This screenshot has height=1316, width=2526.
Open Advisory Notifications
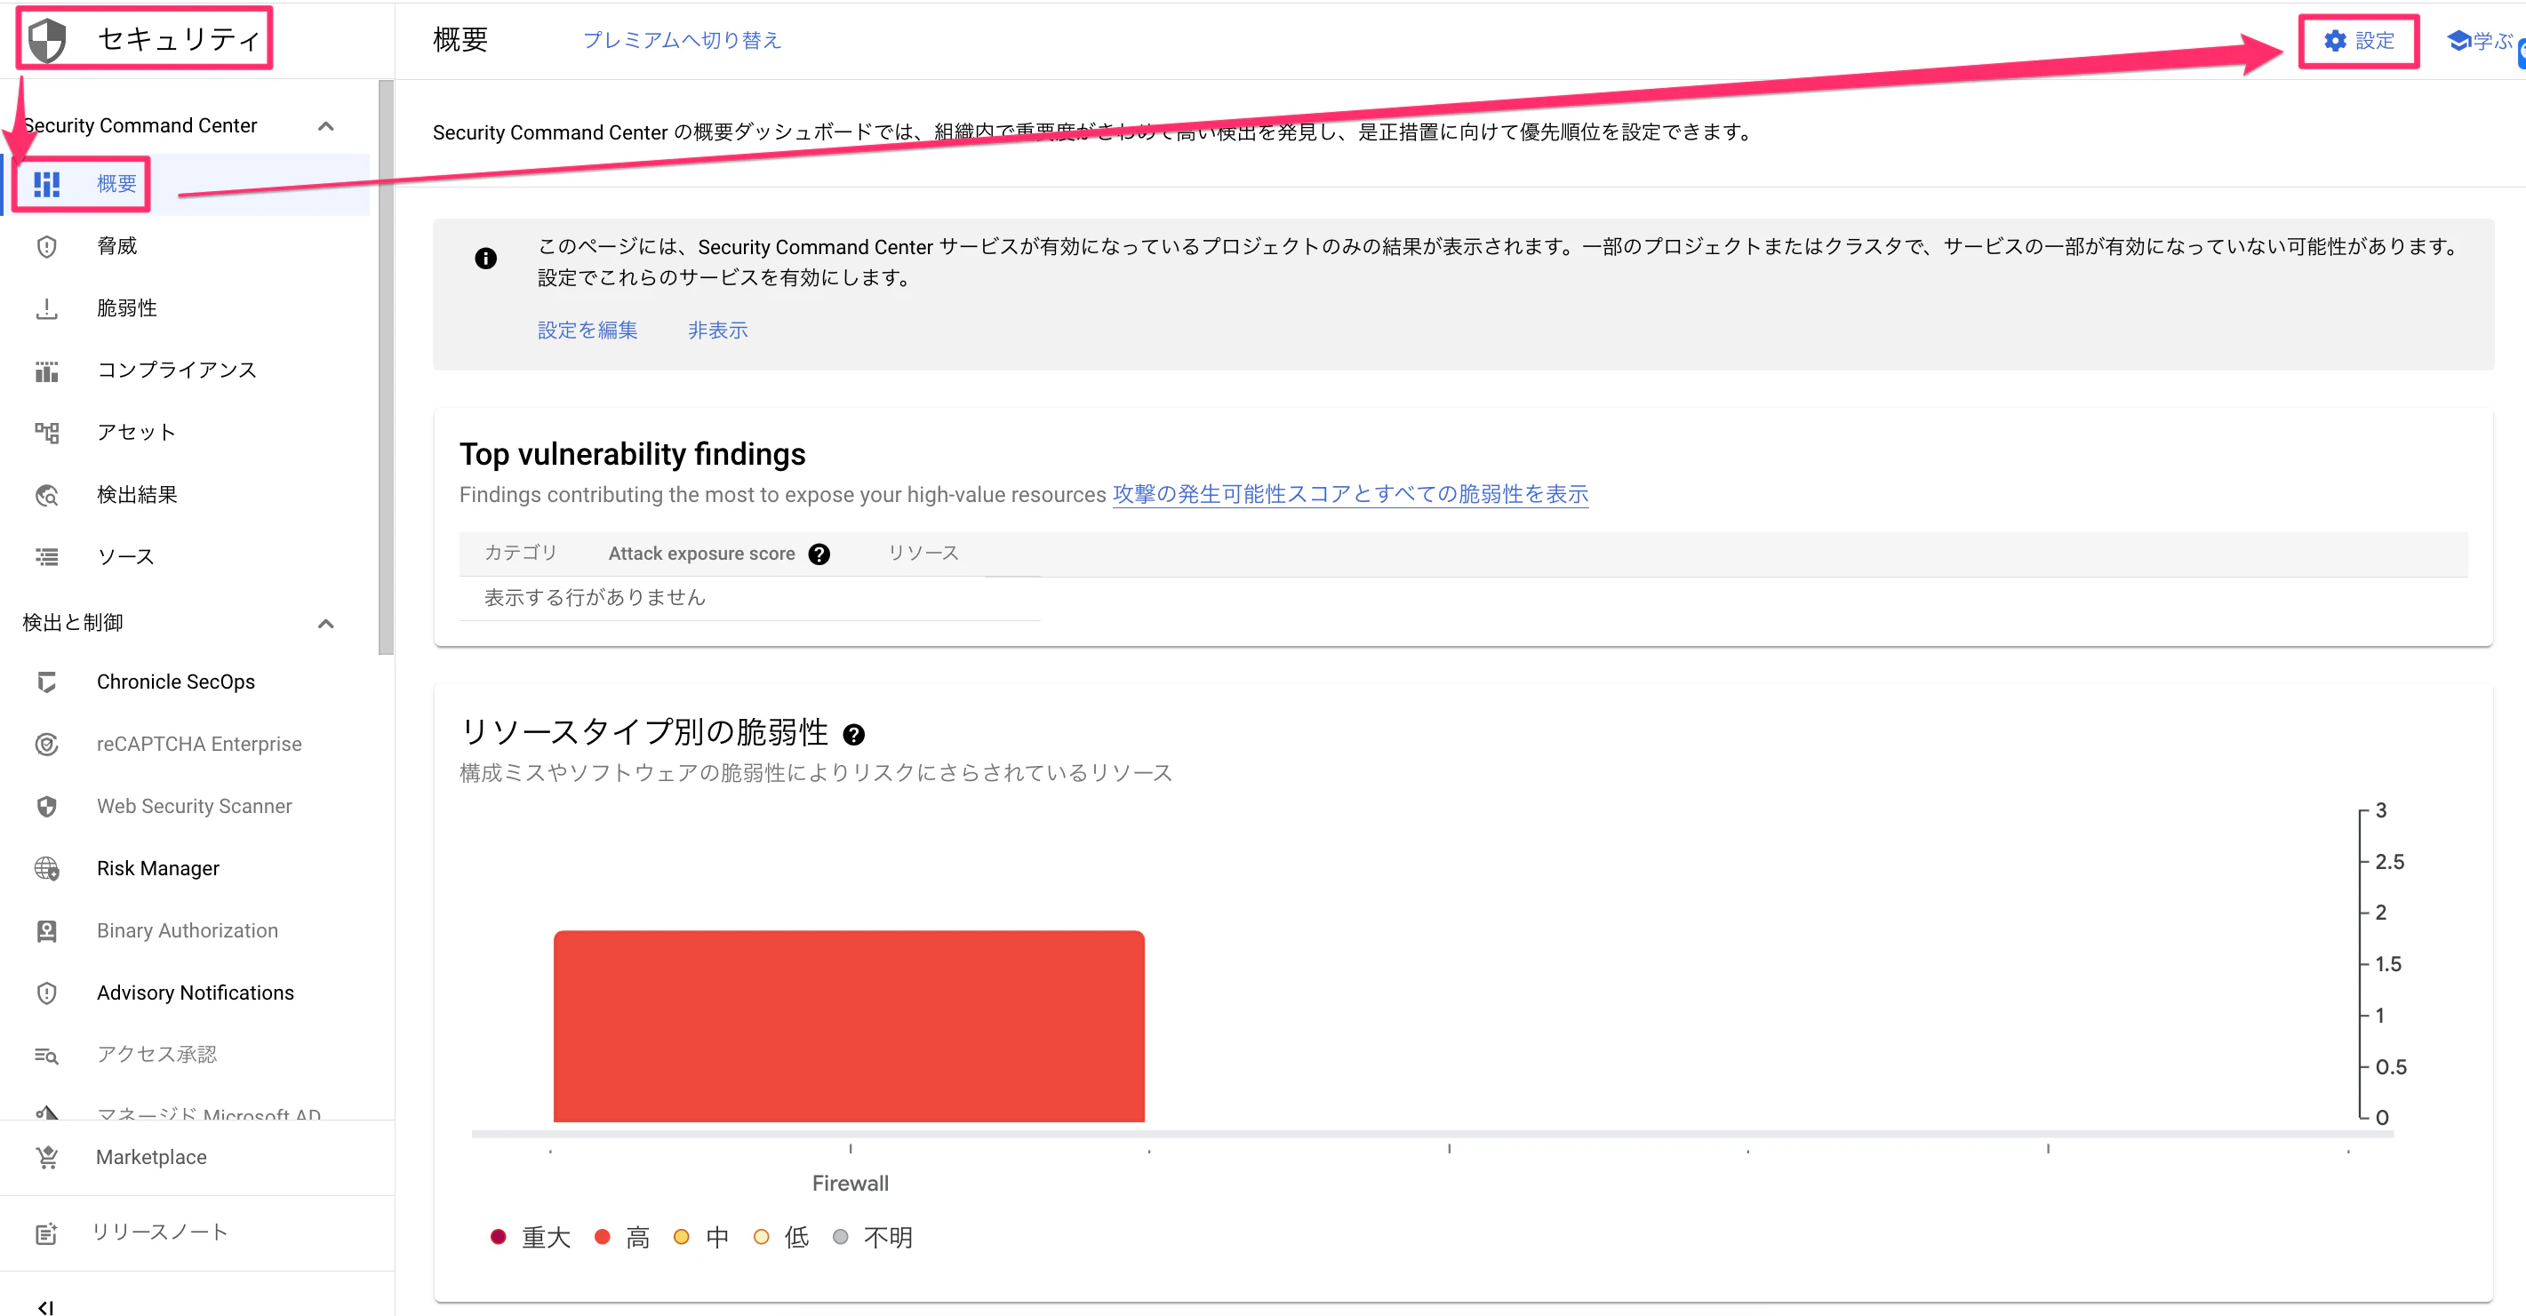pyautogui.click(x=184, y=993)
